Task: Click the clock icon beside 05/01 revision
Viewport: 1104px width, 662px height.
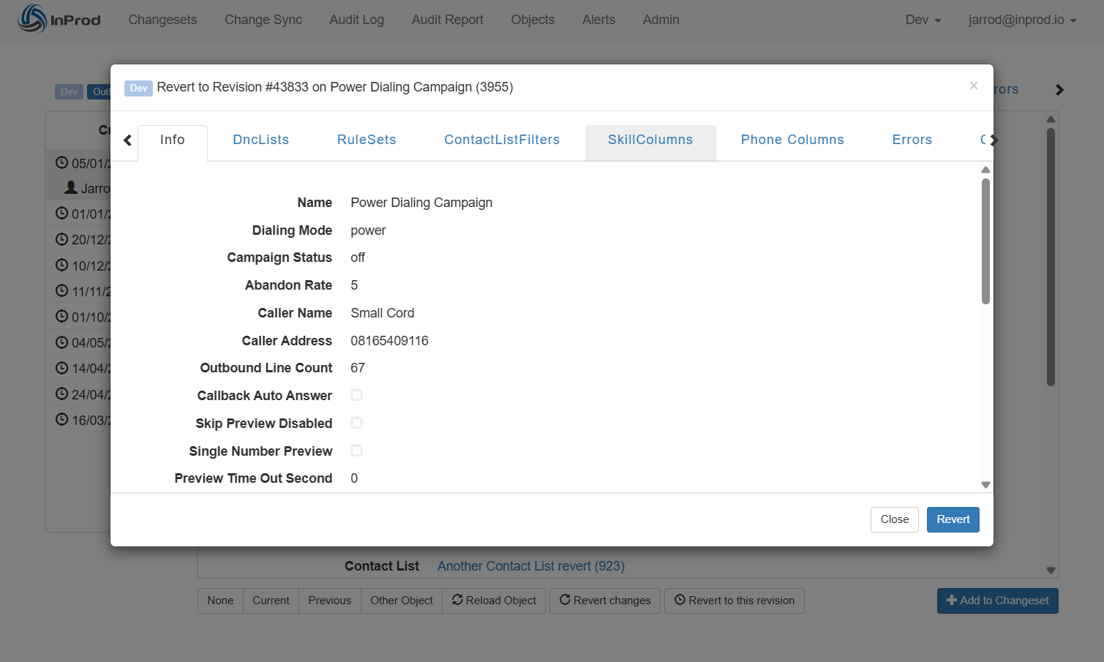Action: [x=62, y=162]
